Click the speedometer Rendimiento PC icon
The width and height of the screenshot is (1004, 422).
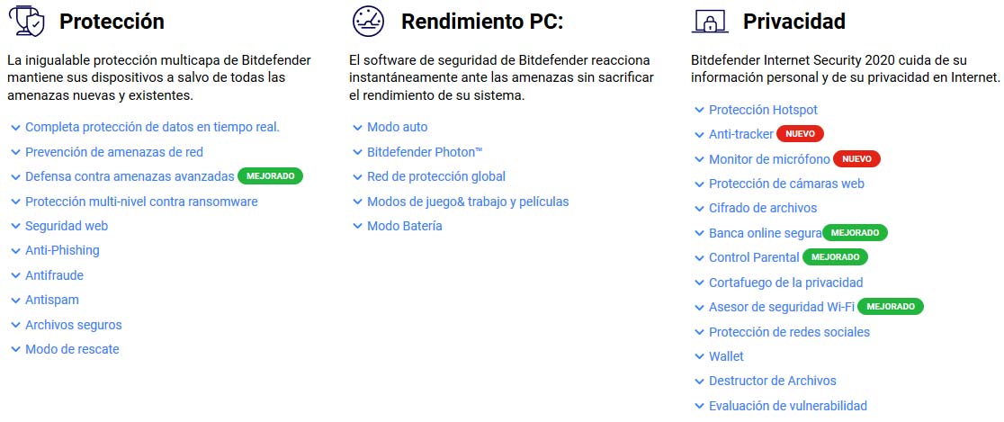(x=367, y=22)
